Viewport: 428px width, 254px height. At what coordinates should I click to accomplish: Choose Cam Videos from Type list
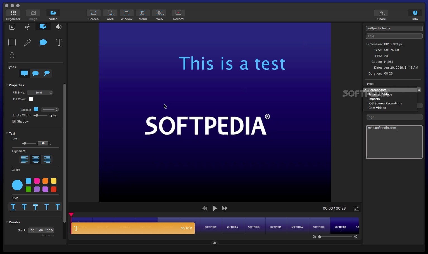(390, 108)
